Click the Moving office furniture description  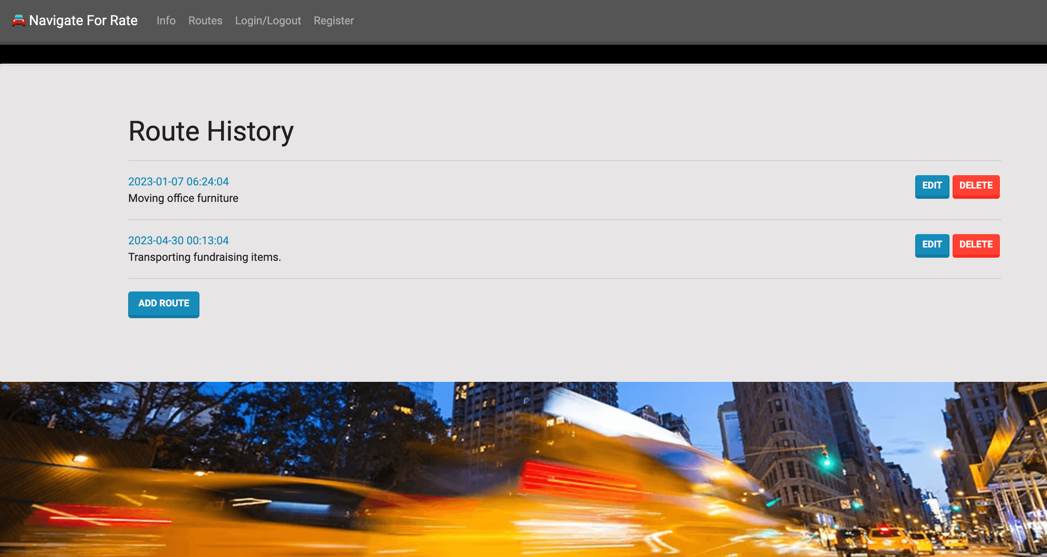(x=183, y=198)
